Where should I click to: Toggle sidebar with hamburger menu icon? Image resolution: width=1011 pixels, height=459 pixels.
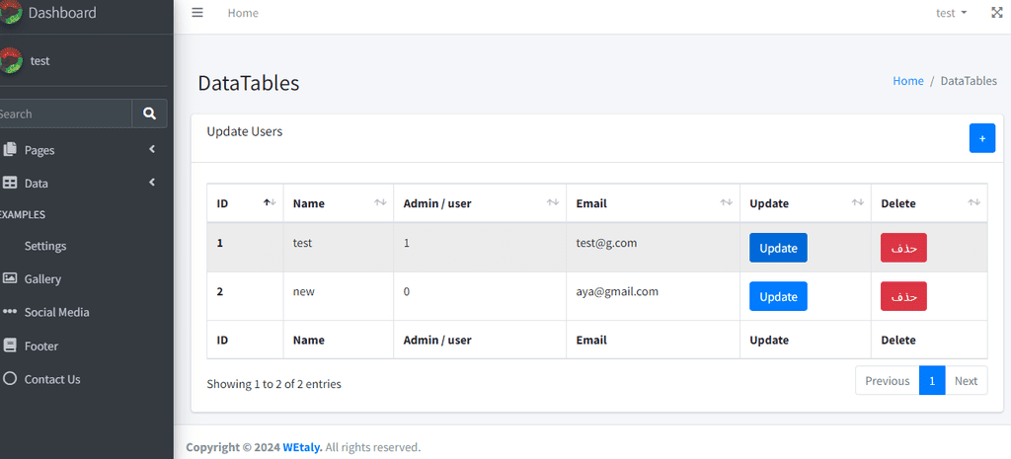click(x=197, y=13)
